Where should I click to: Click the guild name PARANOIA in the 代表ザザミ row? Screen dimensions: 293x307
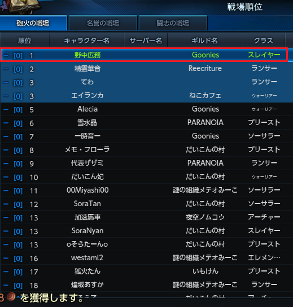pyautogui.click(x=205, y=163)
